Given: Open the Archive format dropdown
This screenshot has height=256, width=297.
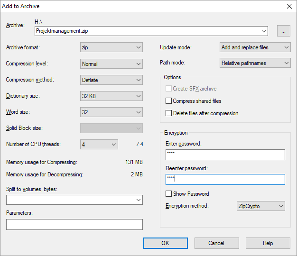Looking at the screenshot, I should pyautogui.click(x=111, y=47).
